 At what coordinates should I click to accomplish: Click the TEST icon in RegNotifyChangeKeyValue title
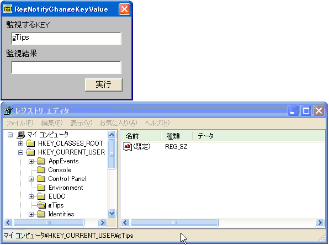(x=8, y=9)
